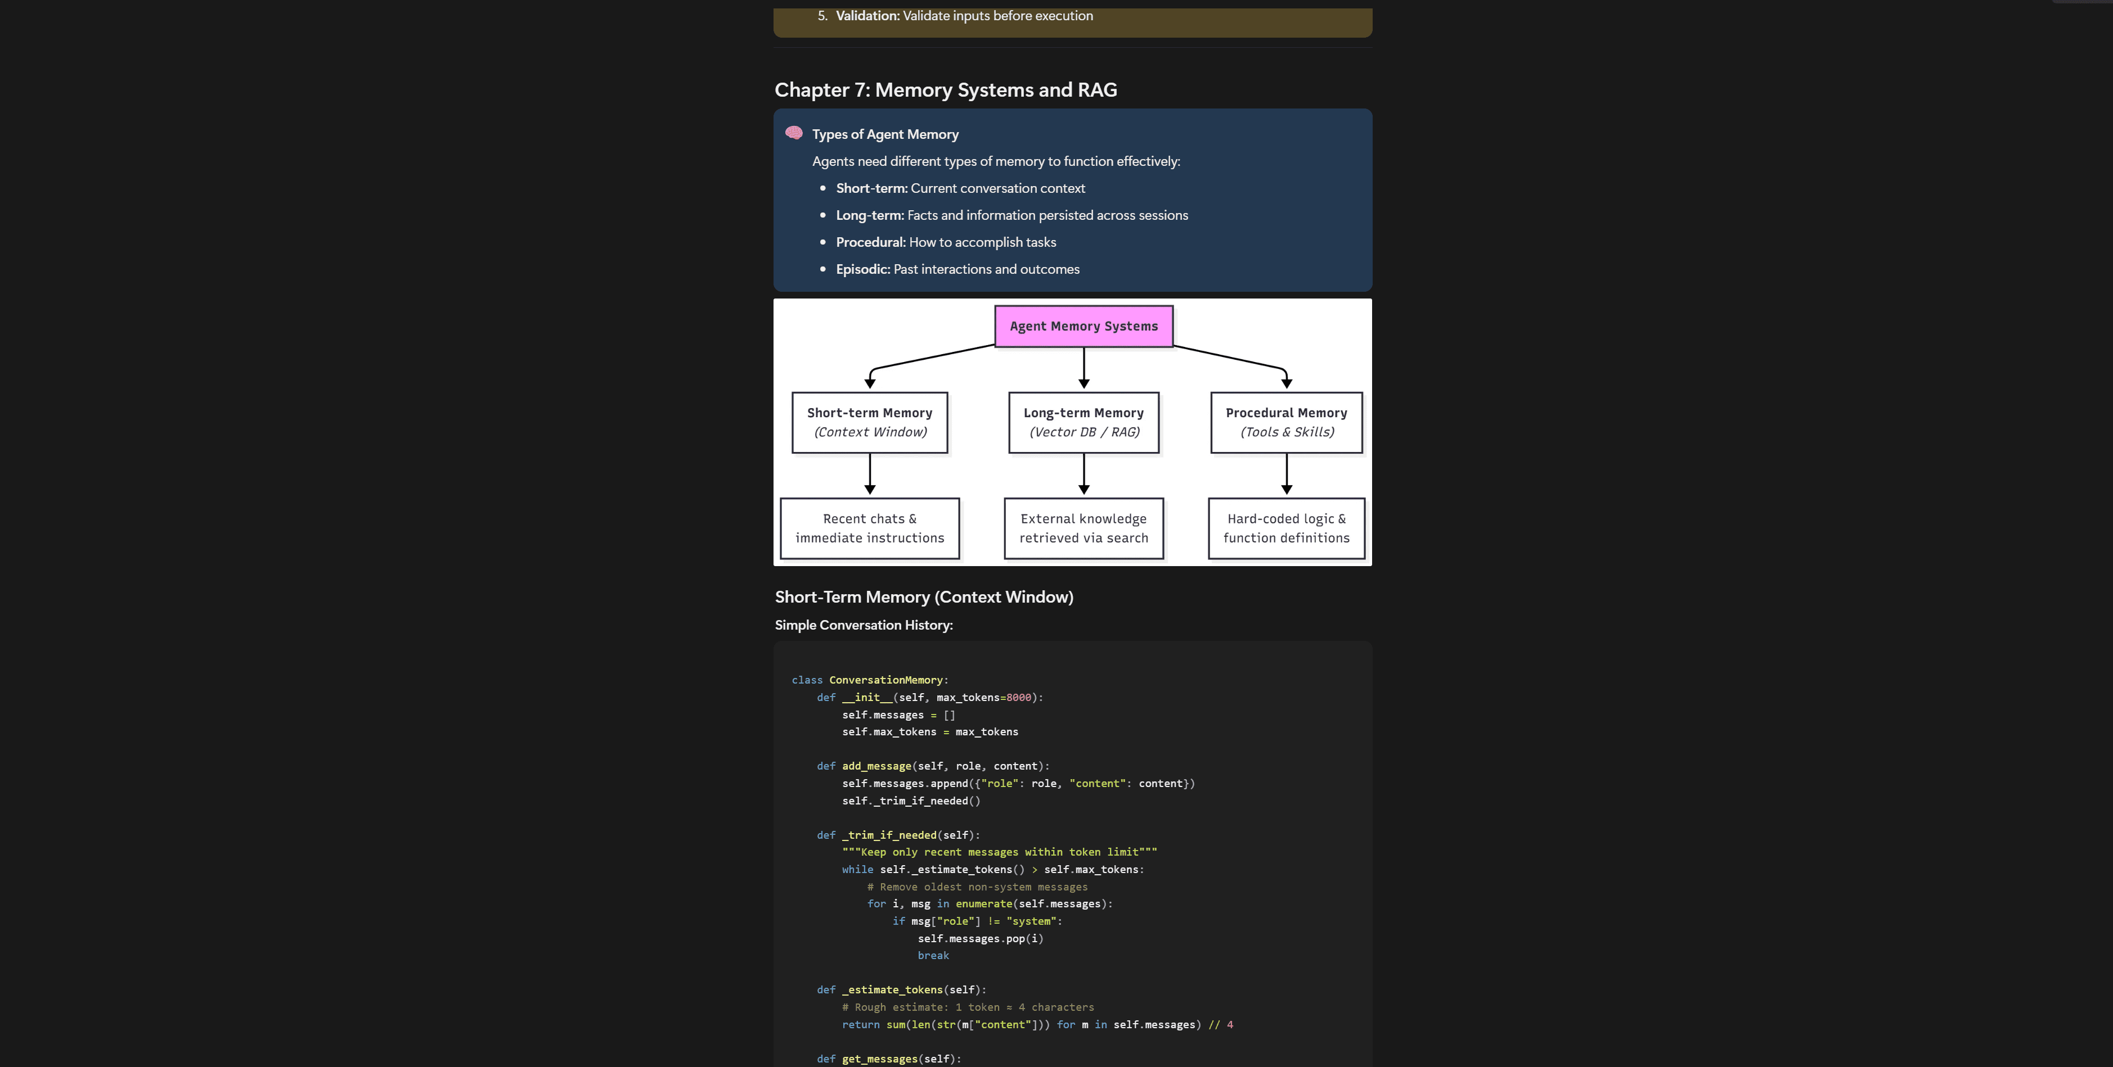Select the External knowledge retrieved via search node

point(1084,528)
